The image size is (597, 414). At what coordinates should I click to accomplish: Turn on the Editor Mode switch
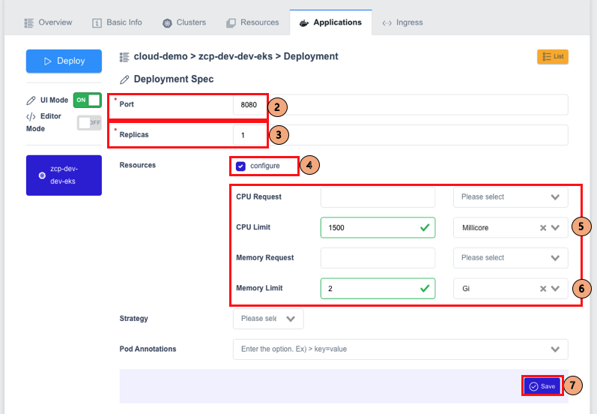[89, 123]
